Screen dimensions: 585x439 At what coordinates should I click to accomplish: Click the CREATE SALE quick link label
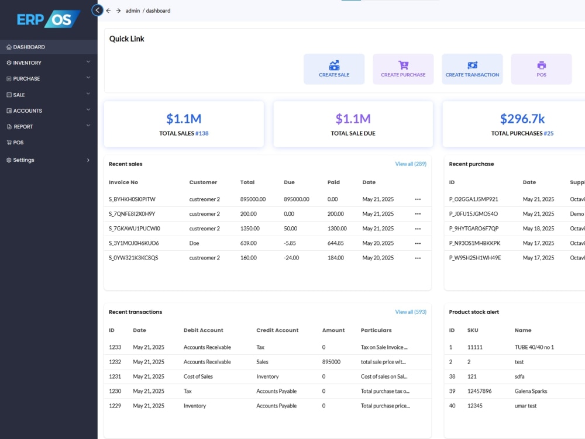tap(334, 75)
